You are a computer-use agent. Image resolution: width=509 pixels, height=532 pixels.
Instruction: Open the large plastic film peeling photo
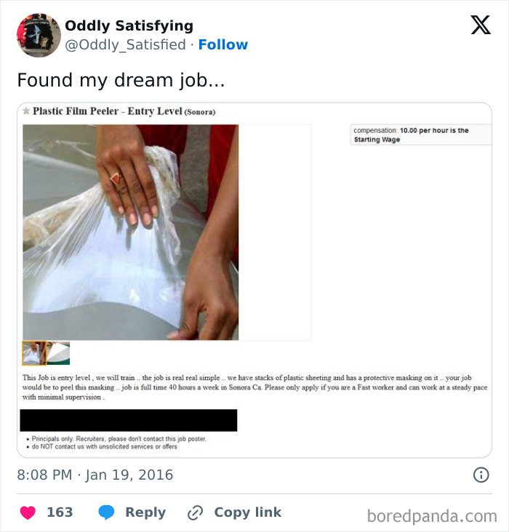point(131,233)
